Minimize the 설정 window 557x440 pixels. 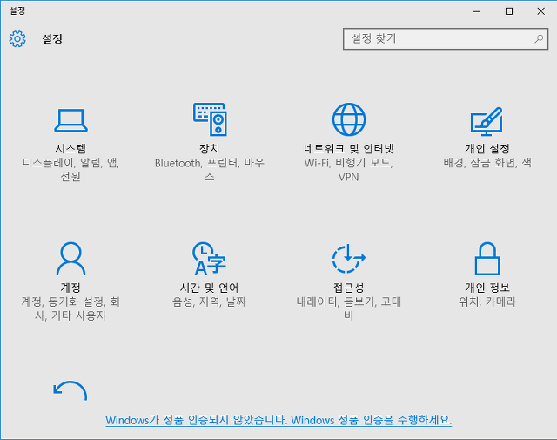[477, 11]
